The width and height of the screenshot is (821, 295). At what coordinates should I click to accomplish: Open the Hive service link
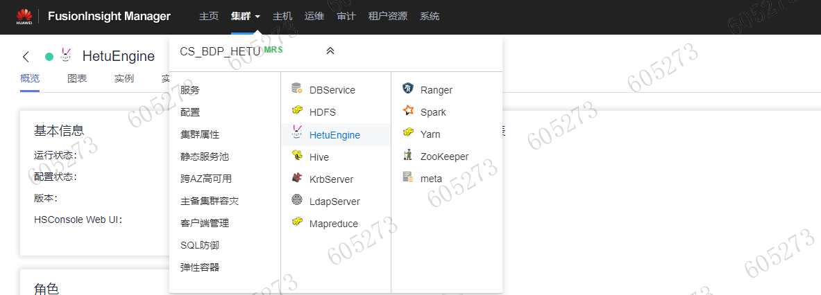point(319,157)
